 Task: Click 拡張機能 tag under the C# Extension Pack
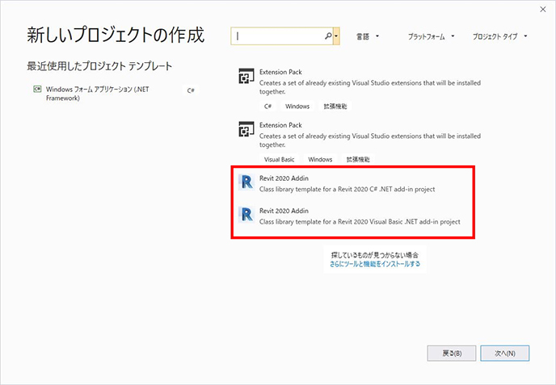[x=335, y=107]
